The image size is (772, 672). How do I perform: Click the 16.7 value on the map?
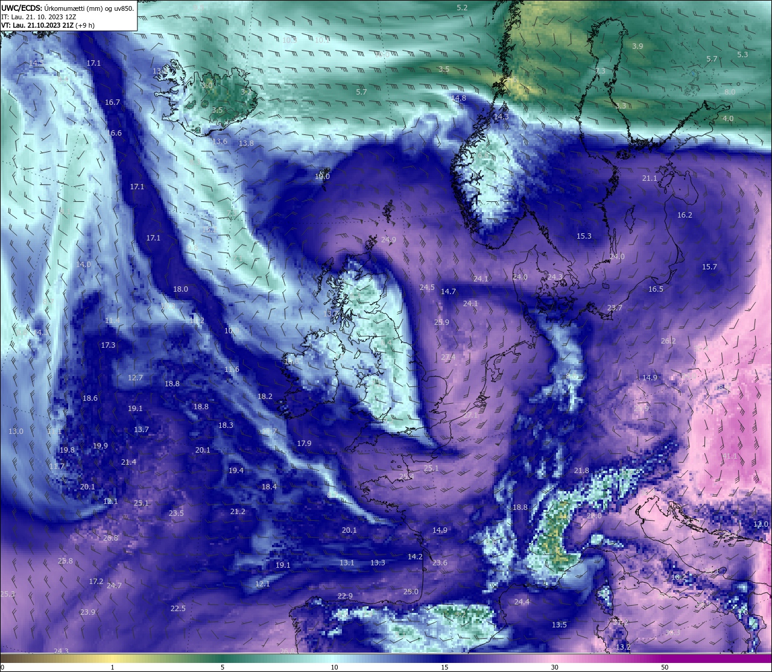113,102
